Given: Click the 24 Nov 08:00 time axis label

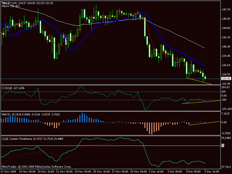Looking at the screenshot, I should [83, 172].
